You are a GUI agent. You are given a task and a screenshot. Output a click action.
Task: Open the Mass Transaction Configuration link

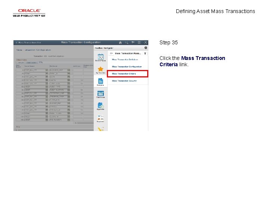click(x=127, y=67)
